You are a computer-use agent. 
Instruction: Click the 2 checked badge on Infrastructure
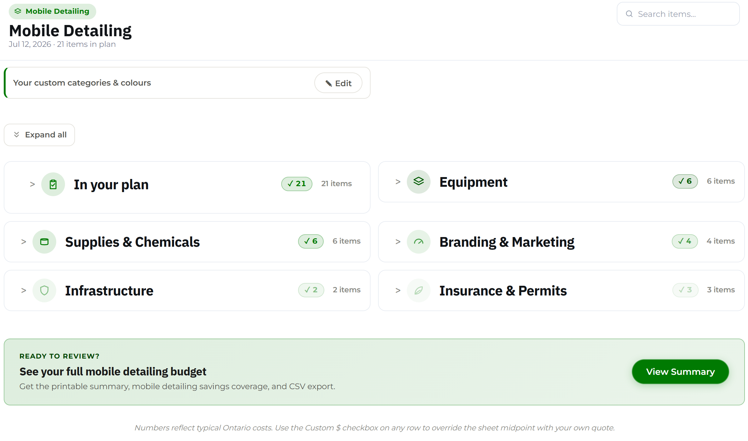pos(311,290)
